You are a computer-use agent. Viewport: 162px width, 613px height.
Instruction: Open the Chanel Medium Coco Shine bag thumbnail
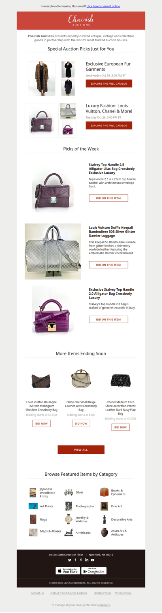tap(120, 380)
